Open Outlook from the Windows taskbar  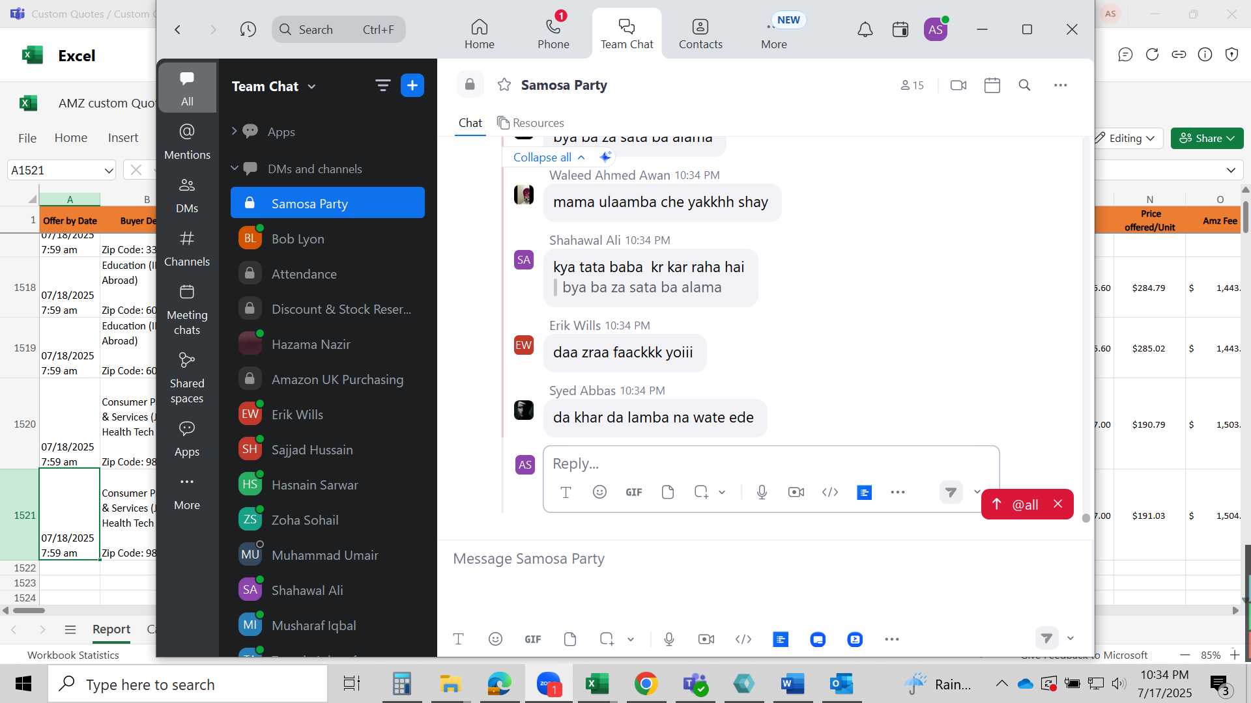point(841,684)
